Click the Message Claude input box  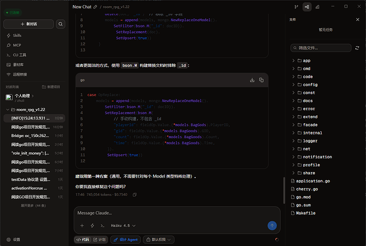[x=177, y=213]
